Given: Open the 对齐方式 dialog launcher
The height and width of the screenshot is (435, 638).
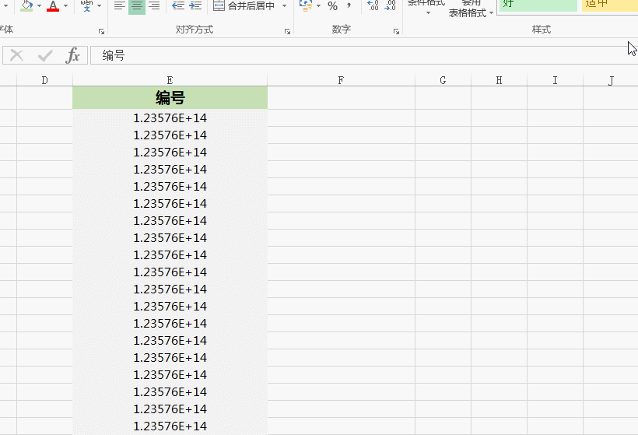Looking at the screenshot, I should click(x=287, y=31).
